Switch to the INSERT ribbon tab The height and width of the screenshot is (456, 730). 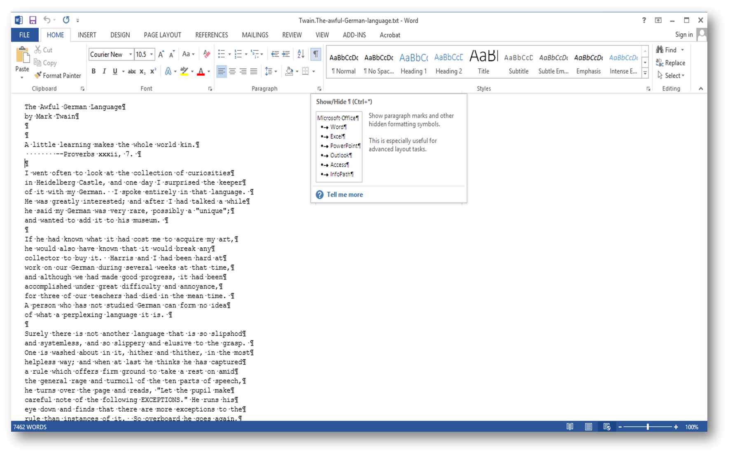click(87, 35)
